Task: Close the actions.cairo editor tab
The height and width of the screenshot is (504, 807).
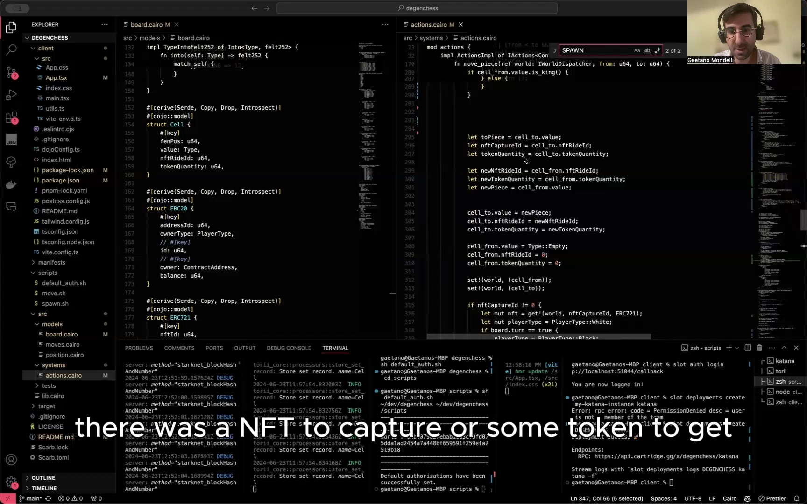Action: pos(461,24)
